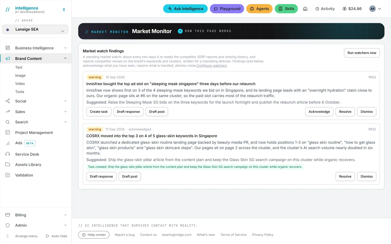Expand the Sales menu chevron
391x244 pixels.
coord(65,112)
